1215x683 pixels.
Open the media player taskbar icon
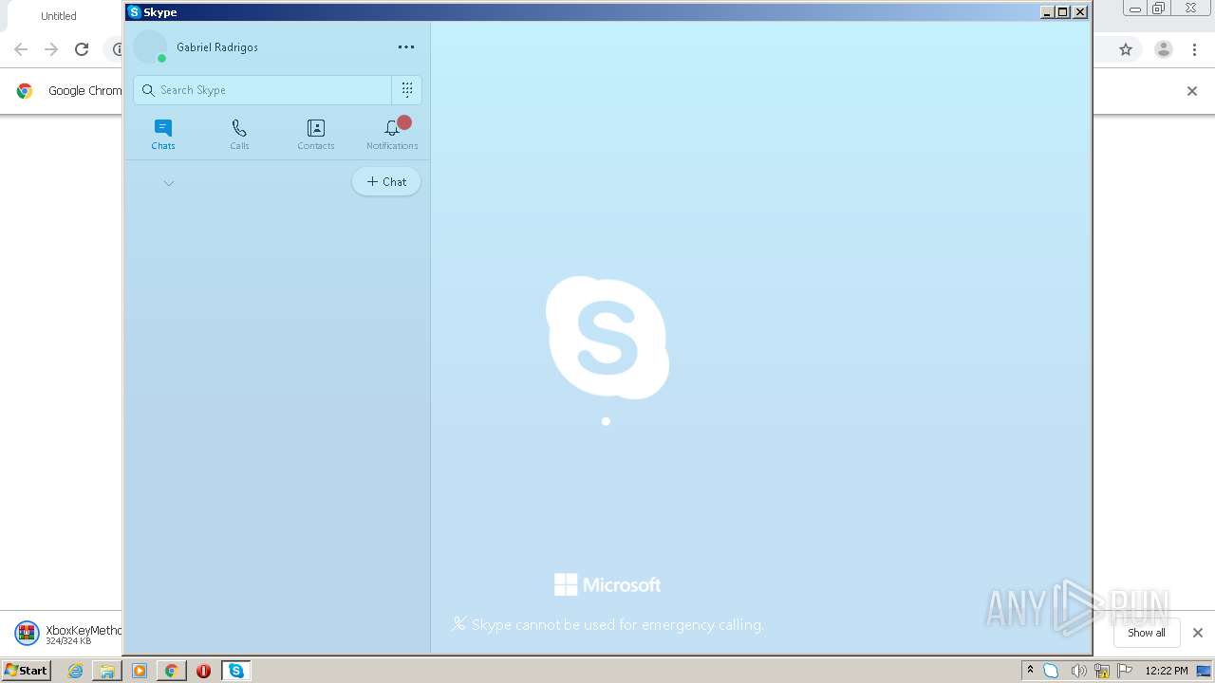pyautogui.click(x=140, y=671)
